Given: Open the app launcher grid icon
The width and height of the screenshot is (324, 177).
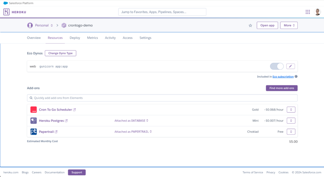Looking at the screenshot, I should [308, 12].
